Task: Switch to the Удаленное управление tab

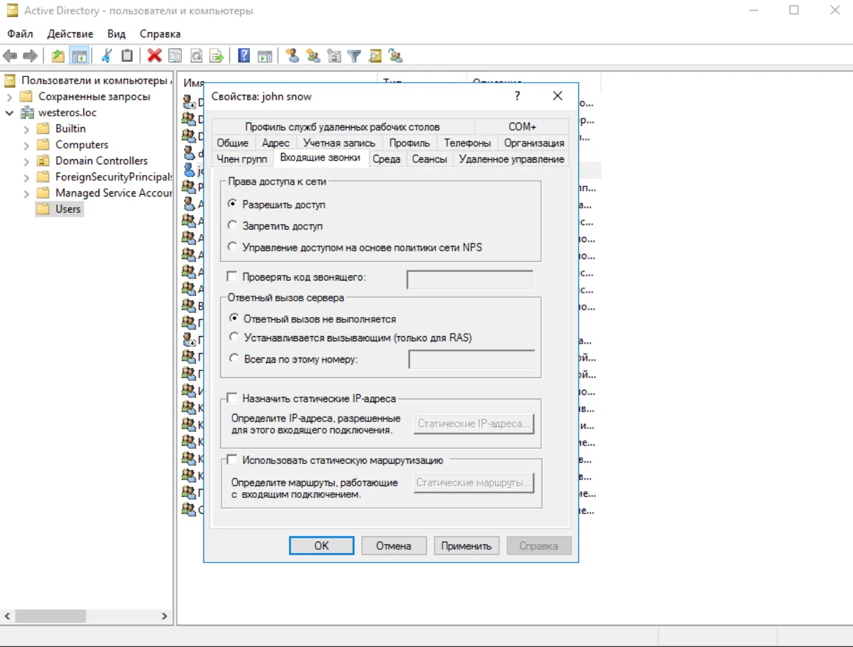Action: [511, 159]
